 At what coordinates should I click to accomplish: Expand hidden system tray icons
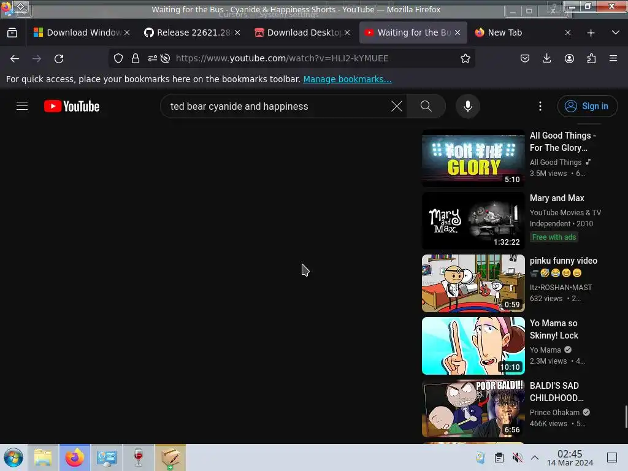[x=535, y=458]
